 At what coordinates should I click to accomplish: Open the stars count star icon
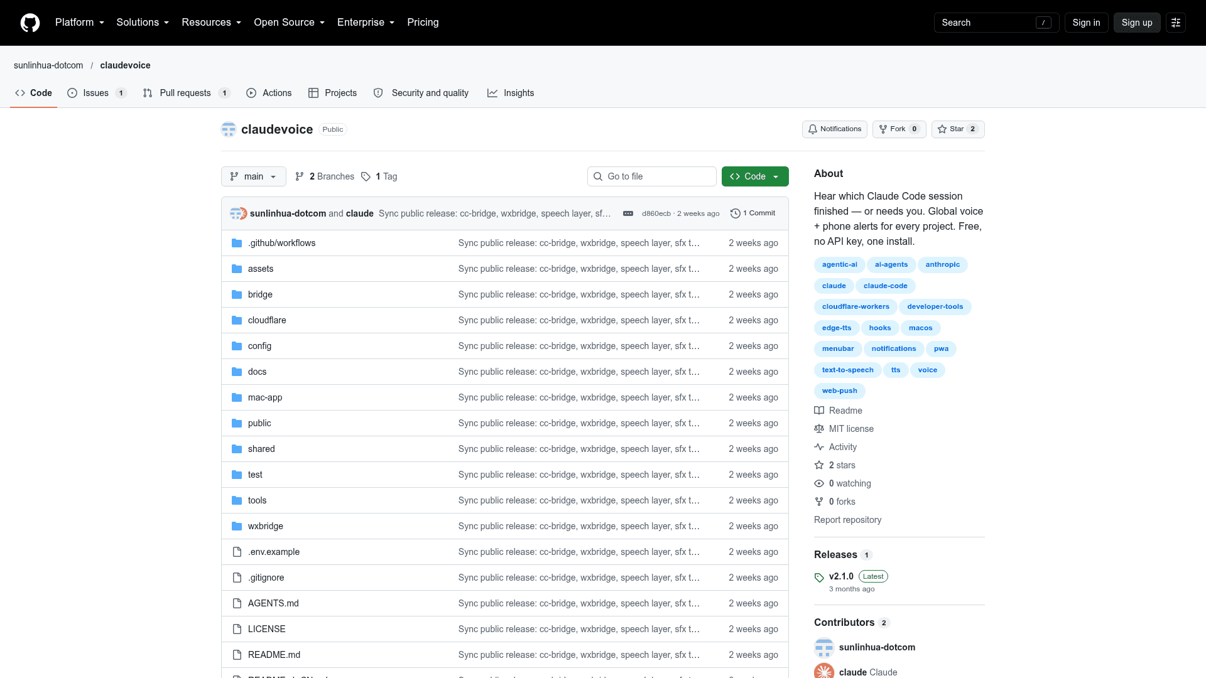(819, 465)
